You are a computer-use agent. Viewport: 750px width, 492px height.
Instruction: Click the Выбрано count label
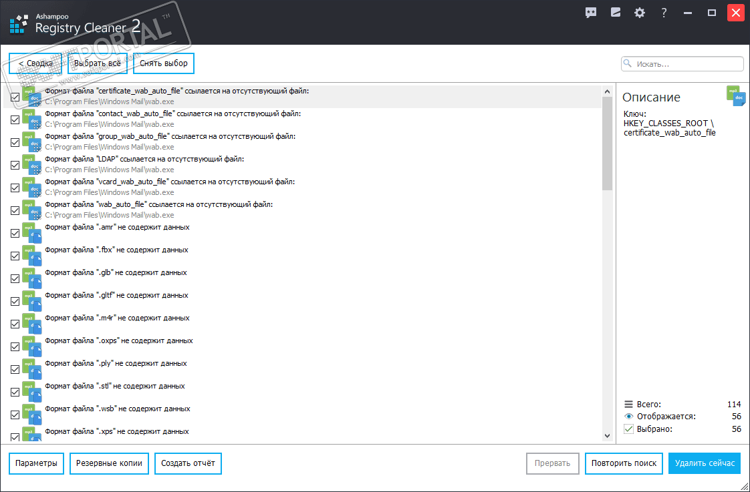(x=654, y=429)
